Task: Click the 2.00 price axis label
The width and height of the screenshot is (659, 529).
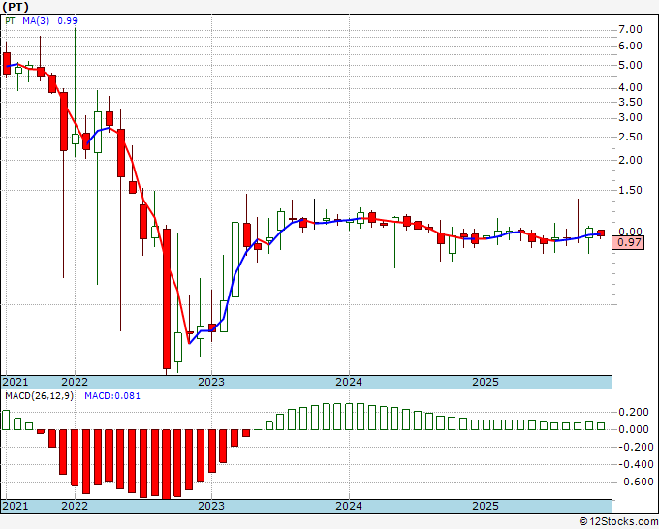Action: [630, 160]
